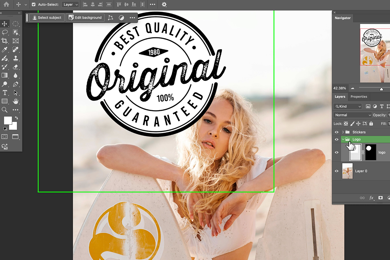Select the Horizontal Type tool
The image size is (390, 260).
(5, 92)
